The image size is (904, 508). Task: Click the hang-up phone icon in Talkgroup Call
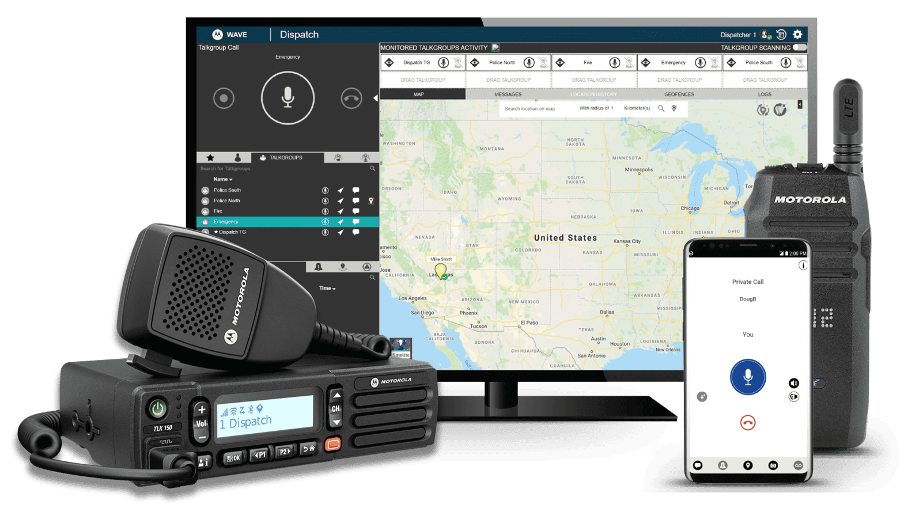351,98
